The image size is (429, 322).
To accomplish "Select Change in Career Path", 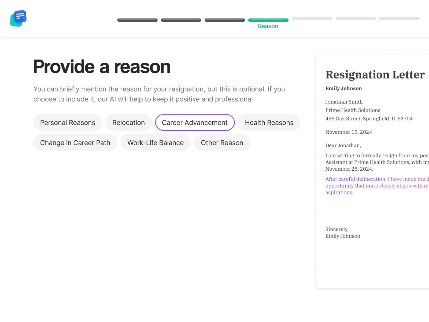I will click(x=75, y=143).
